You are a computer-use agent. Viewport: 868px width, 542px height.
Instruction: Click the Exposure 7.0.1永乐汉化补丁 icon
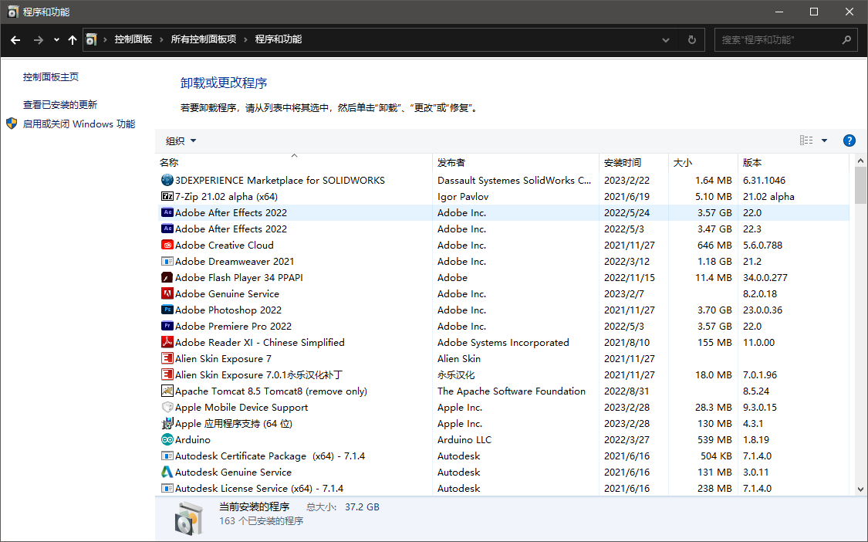click(167, 374)
